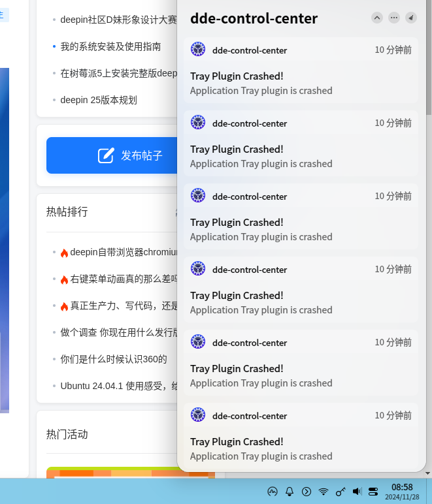This screenshot has width=432, height=504.
Task: Open the deepin自带浏览器chromium hot post
Action: click(124, 252)
